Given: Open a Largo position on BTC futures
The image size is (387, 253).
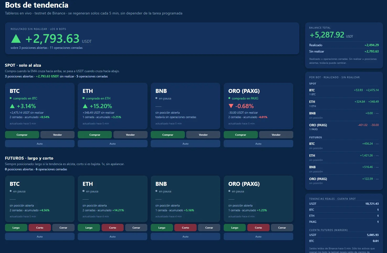Looking at the screenshot, I should (16, 228).
